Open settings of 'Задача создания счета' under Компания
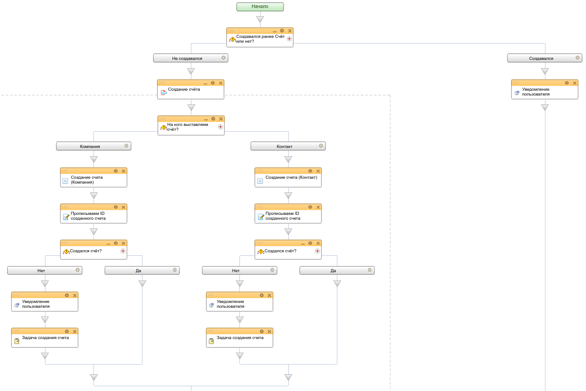This screenshot has width=586, height=391. coord(67,331)
